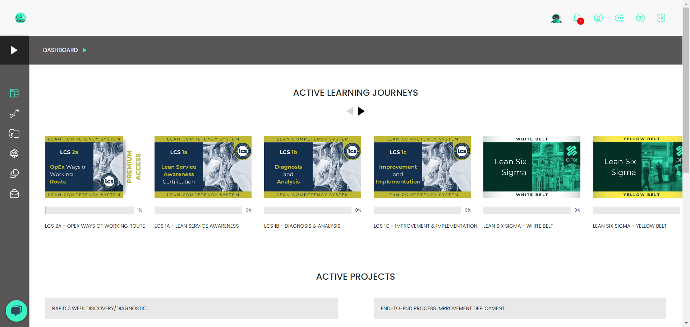Click the Dashboard breadcrumb
The image size is (690, 327).
pos(60,50)
